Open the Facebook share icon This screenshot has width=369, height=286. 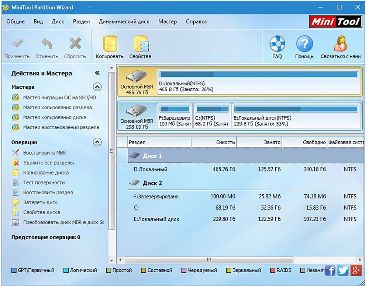pos(330,271)
